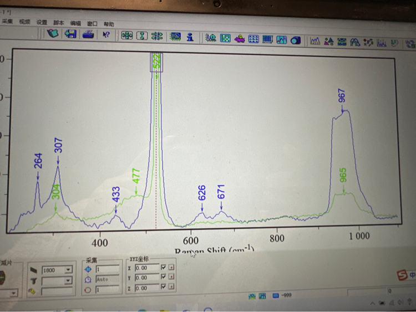Click the blue information 'i' icon
This screenshot has width=416, height=312.
(x=190, y=37)
